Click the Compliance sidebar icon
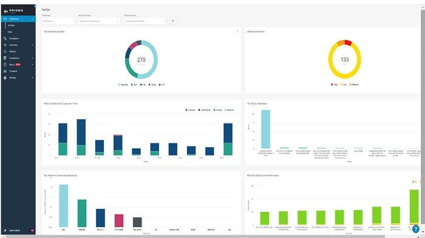The width and height of the screenshot is (425, 238). point(5,58)
